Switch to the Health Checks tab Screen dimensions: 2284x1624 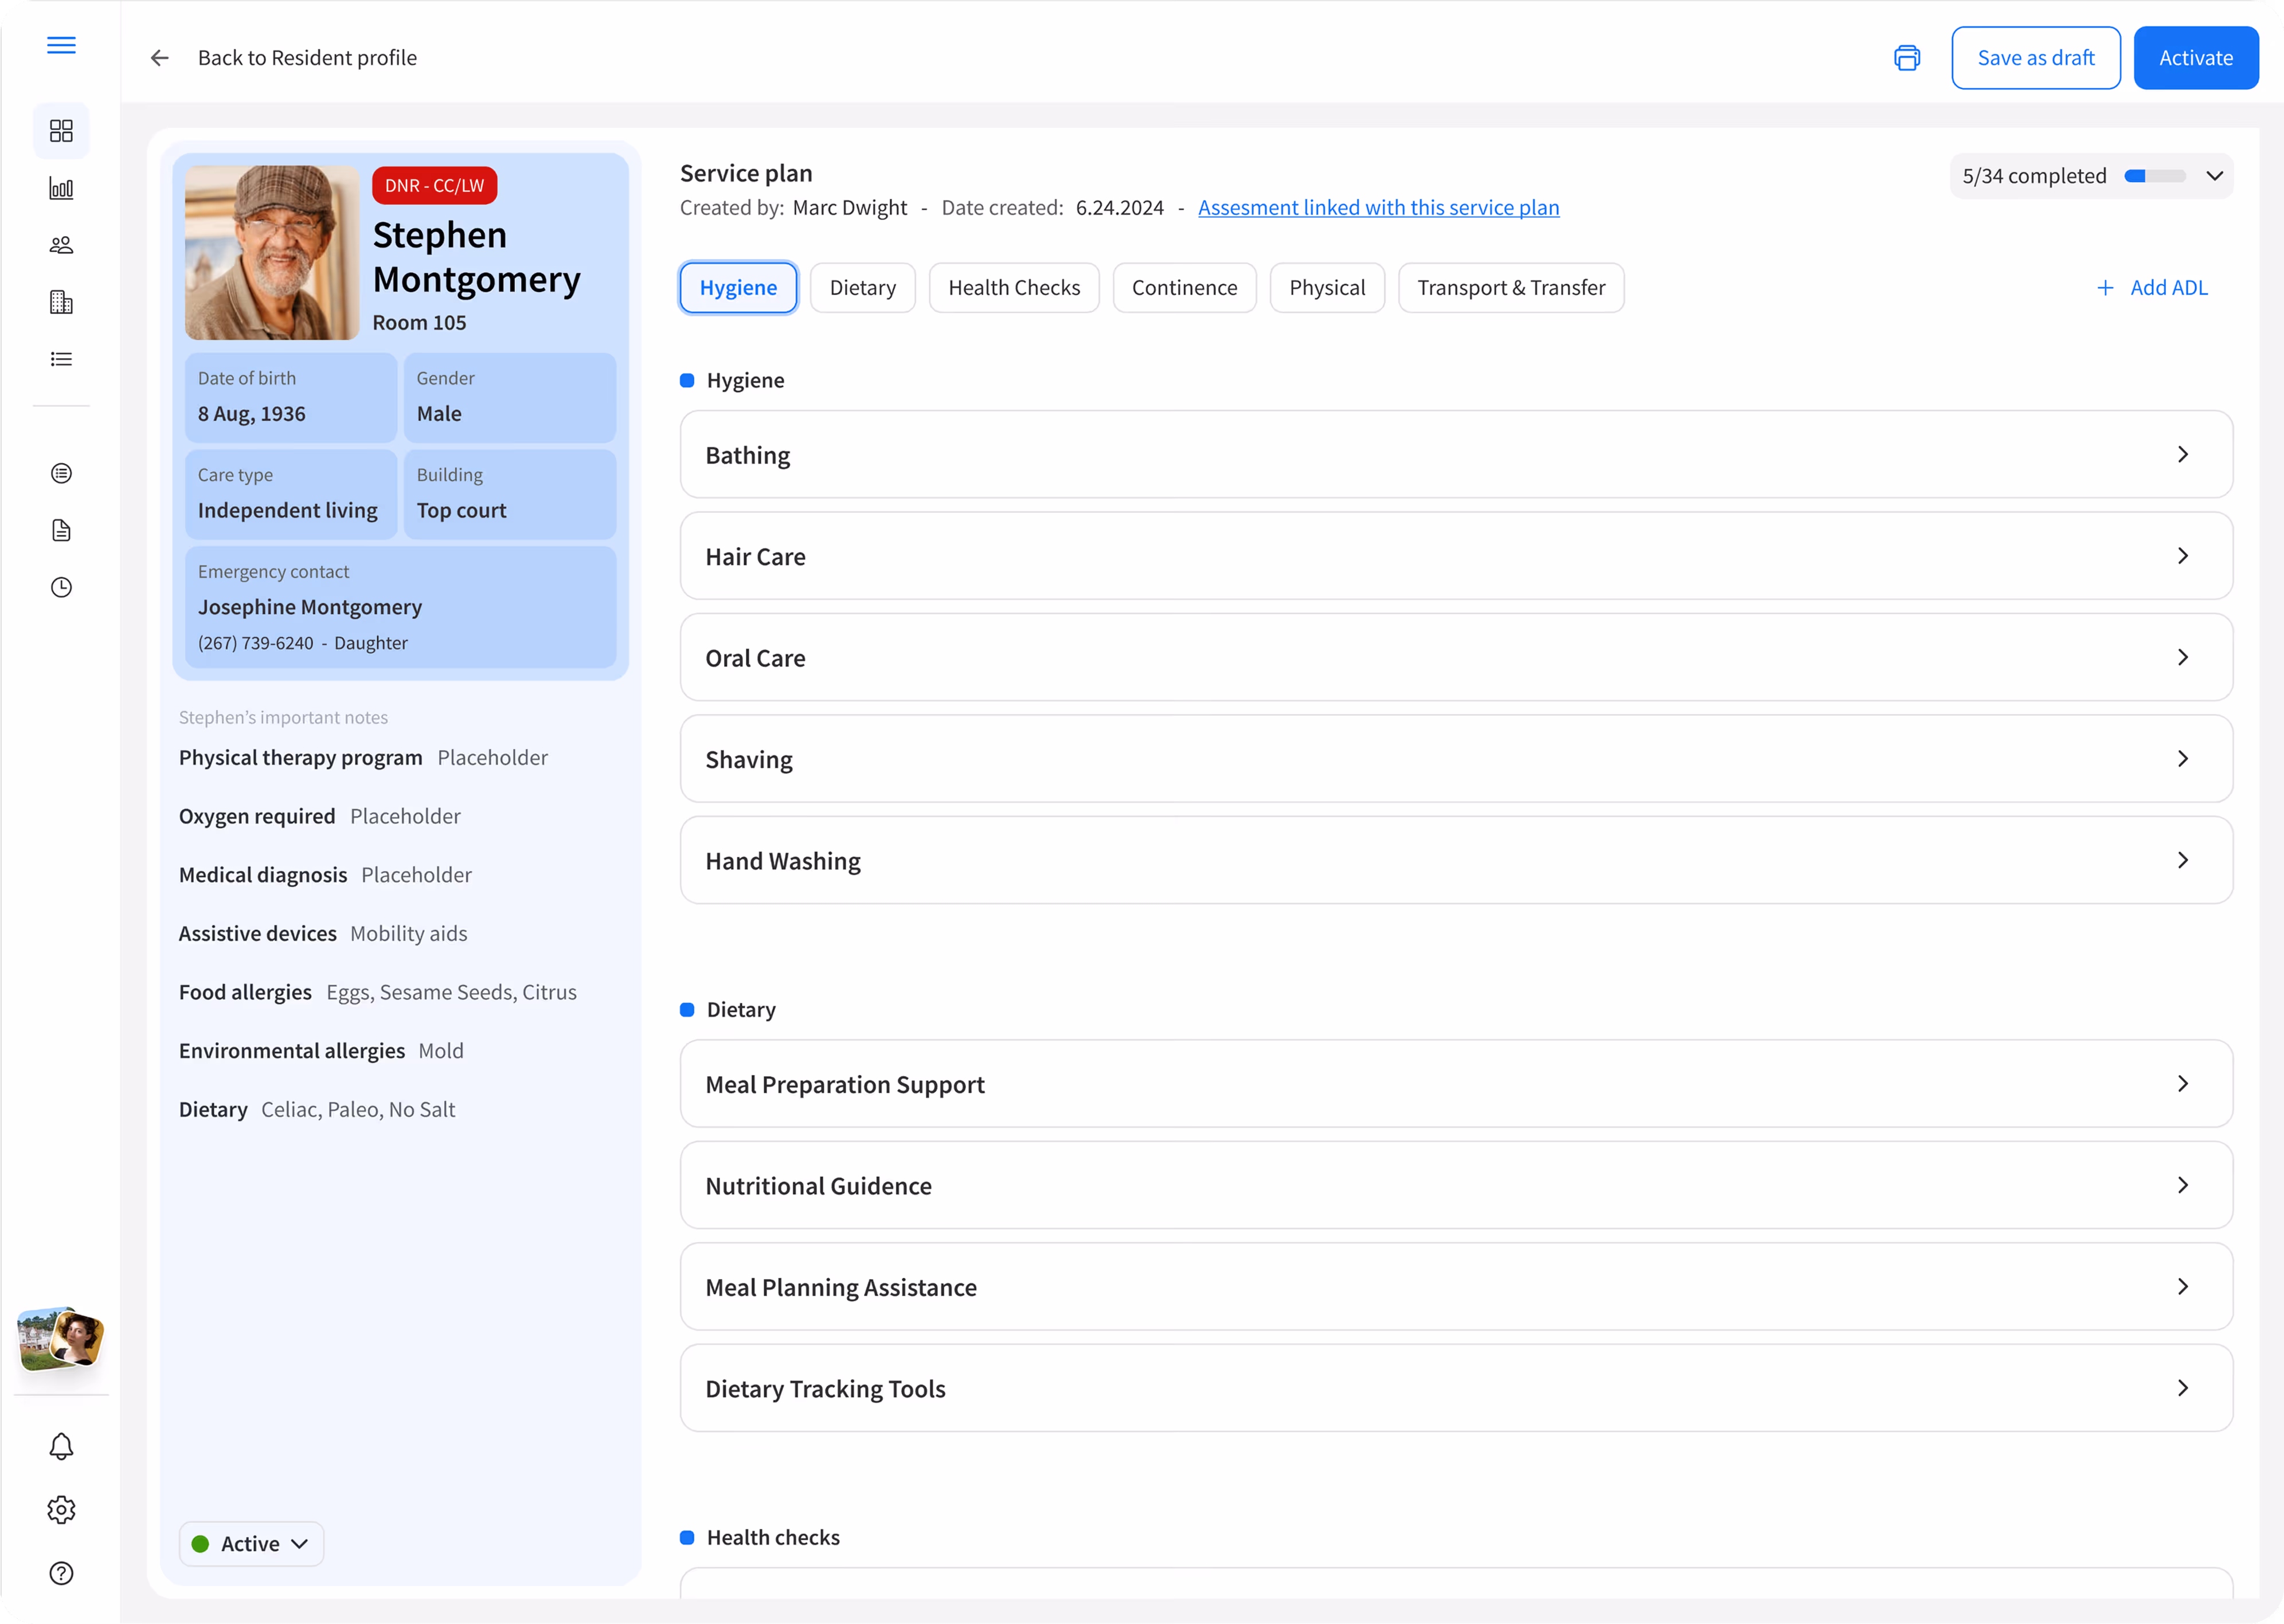(1014, 288)
